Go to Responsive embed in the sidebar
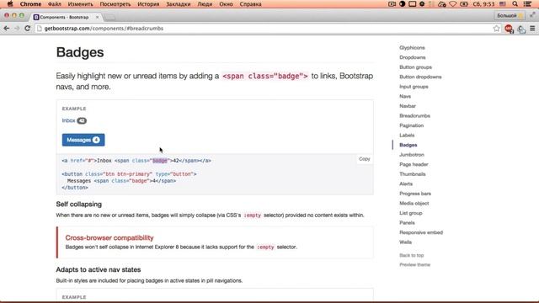Viewport: 539px width, 303px height. click(x=421, y=232)
